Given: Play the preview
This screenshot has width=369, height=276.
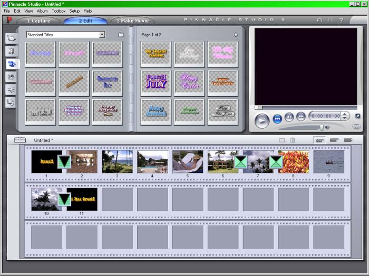Looking at the screenshot, I should pyautogui.click(x=262, y=121).
